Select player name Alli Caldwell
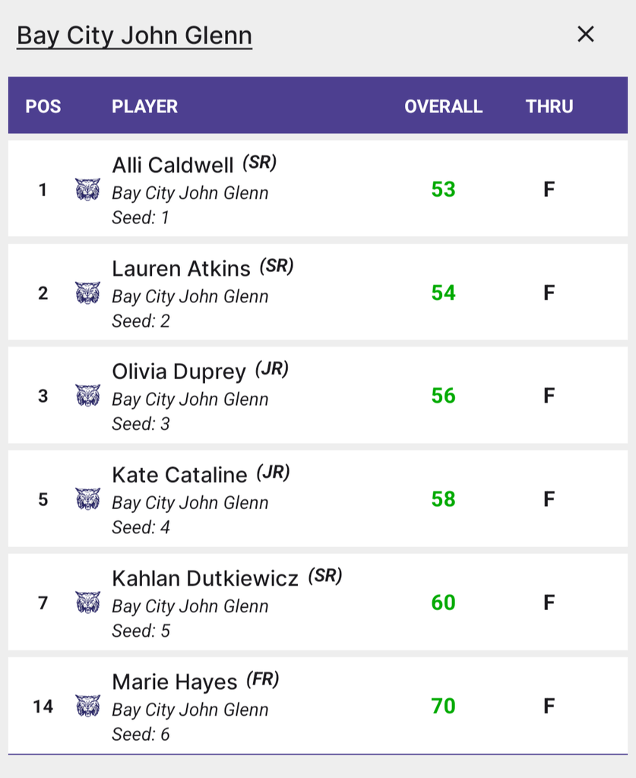This screenshot has height=778, width=636. tap(172, 165)
